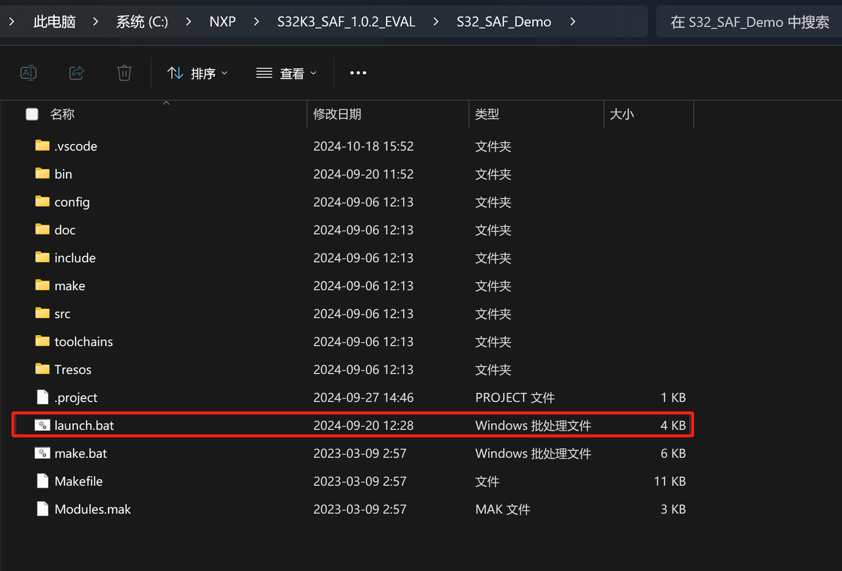Viewport: 842px width, 571px height.
Task: Select the bin folder icon
Action: (x=42, y=173)
